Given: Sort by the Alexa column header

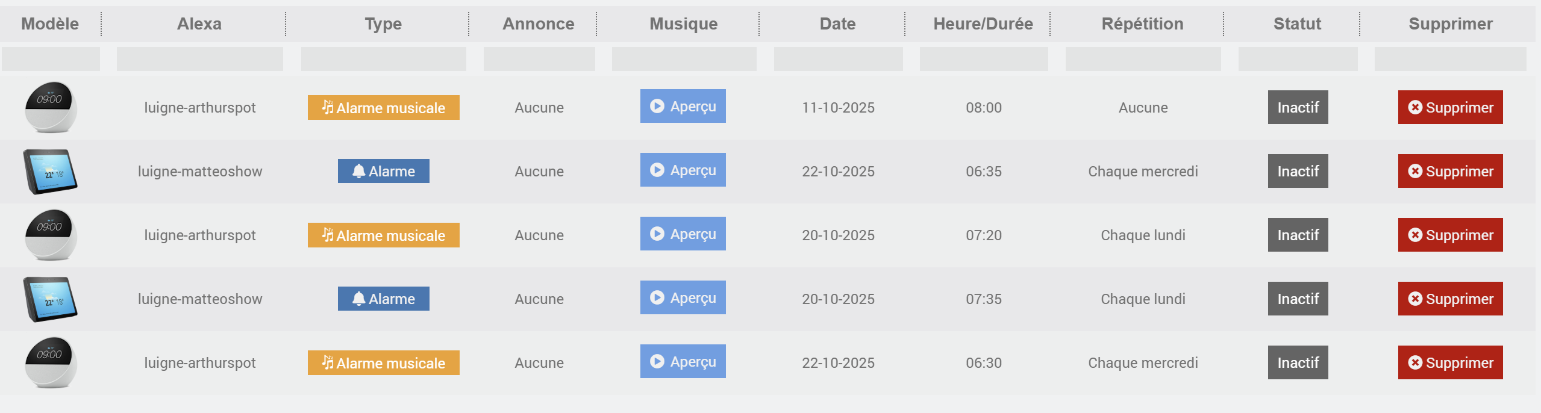Looking at the screenshot, I should coord(199,24).
